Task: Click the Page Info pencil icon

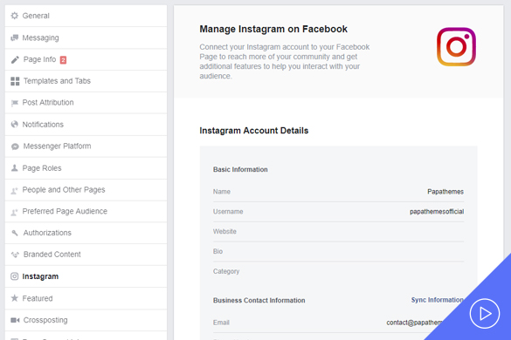Action: 15,59
